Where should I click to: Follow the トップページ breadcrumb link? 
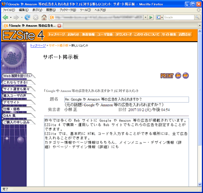[x=38, y=45]
